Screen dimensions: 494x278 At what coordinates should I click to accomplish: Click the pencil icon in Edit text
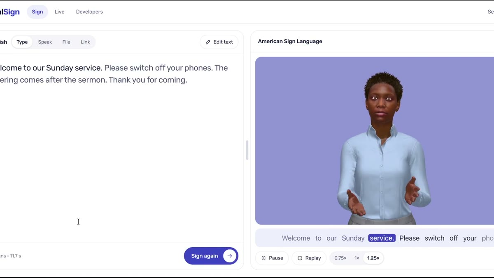coord(208,42)
